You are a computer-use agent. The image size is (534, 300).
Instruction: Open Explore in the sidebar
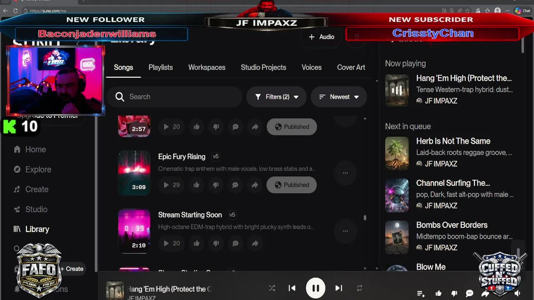click(33, 170)
